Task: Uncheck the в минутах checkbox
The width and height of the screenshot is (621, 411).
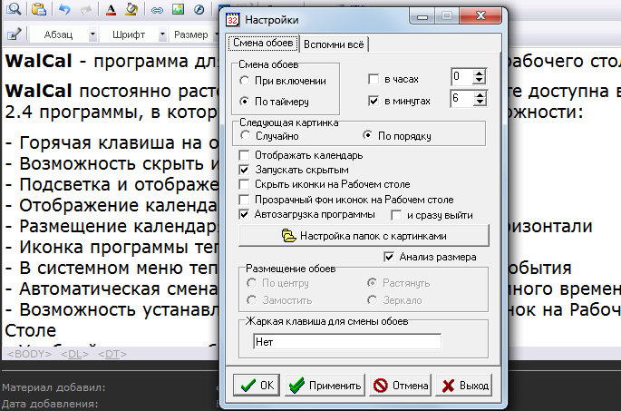Action: (x=374, y=101)
